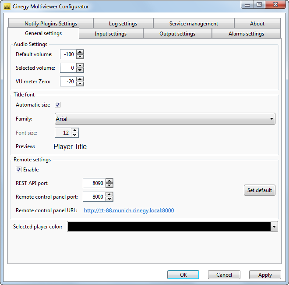Switch to Input settings tab
This screenshot has height=285, width=289.
[111, 34]
